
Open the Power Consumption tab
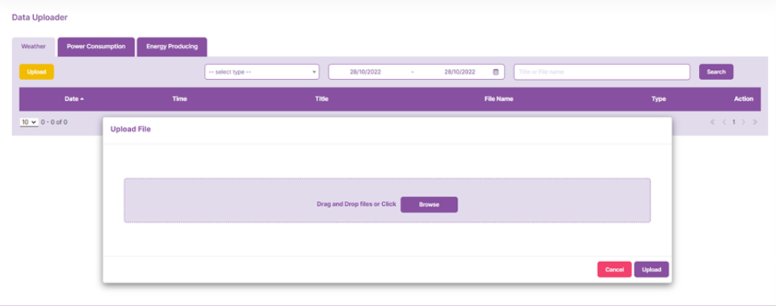96,47
